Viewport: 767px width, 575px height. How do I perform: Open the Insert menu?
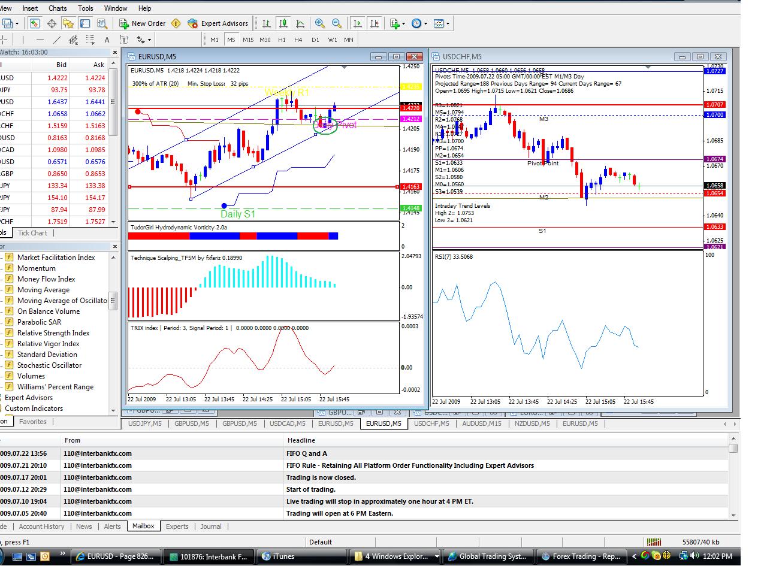[x=30, y=8]
